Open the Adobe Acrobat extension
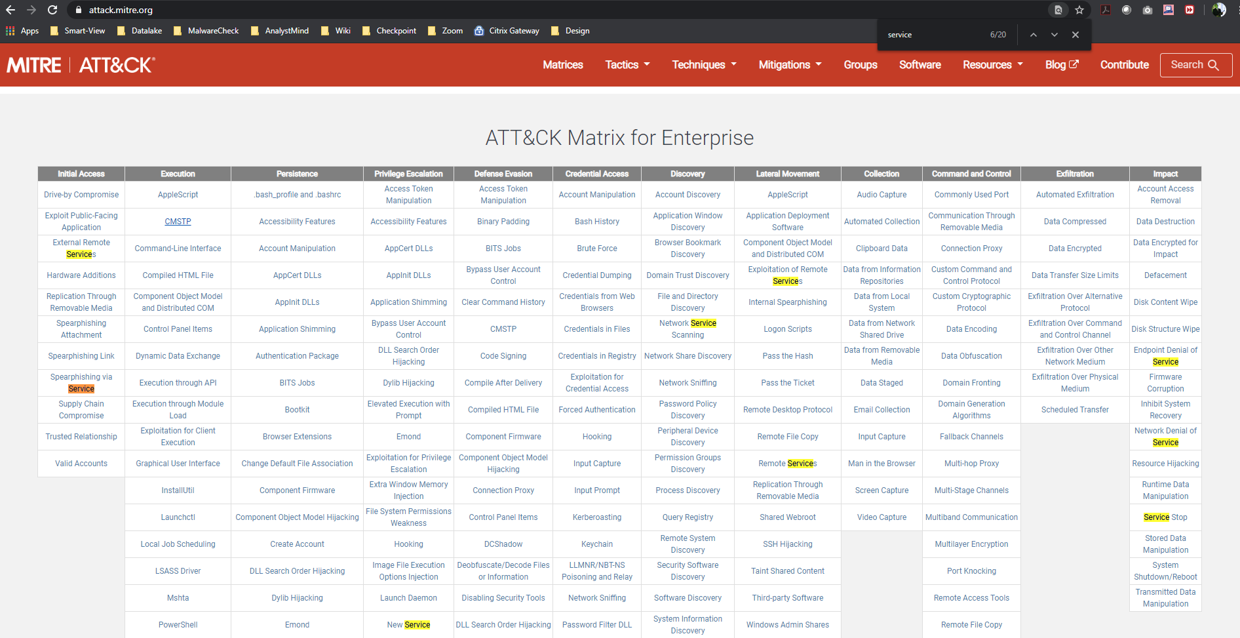Viewport: 1240px width, 638px height. click(1106, 10)
